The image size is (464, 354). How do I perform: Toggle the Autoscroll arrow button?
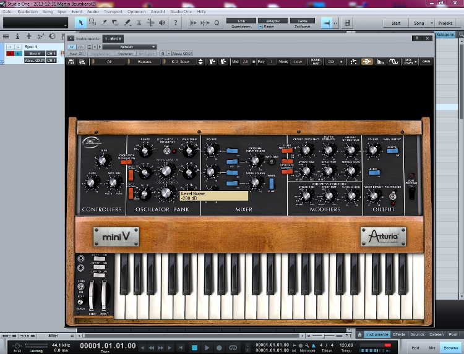[x=327, y=23]
